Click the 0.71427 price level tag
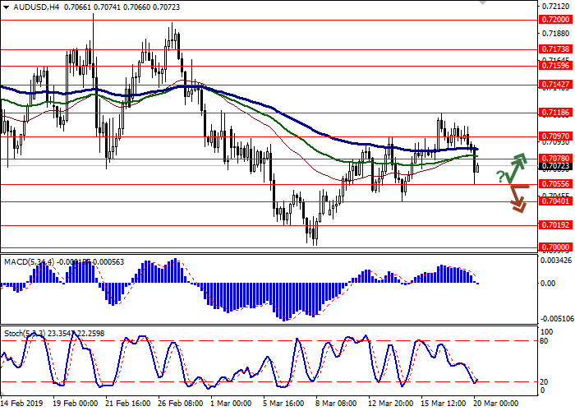The width and height of the screenshot is (575, 411). click(x=556, y=84)
